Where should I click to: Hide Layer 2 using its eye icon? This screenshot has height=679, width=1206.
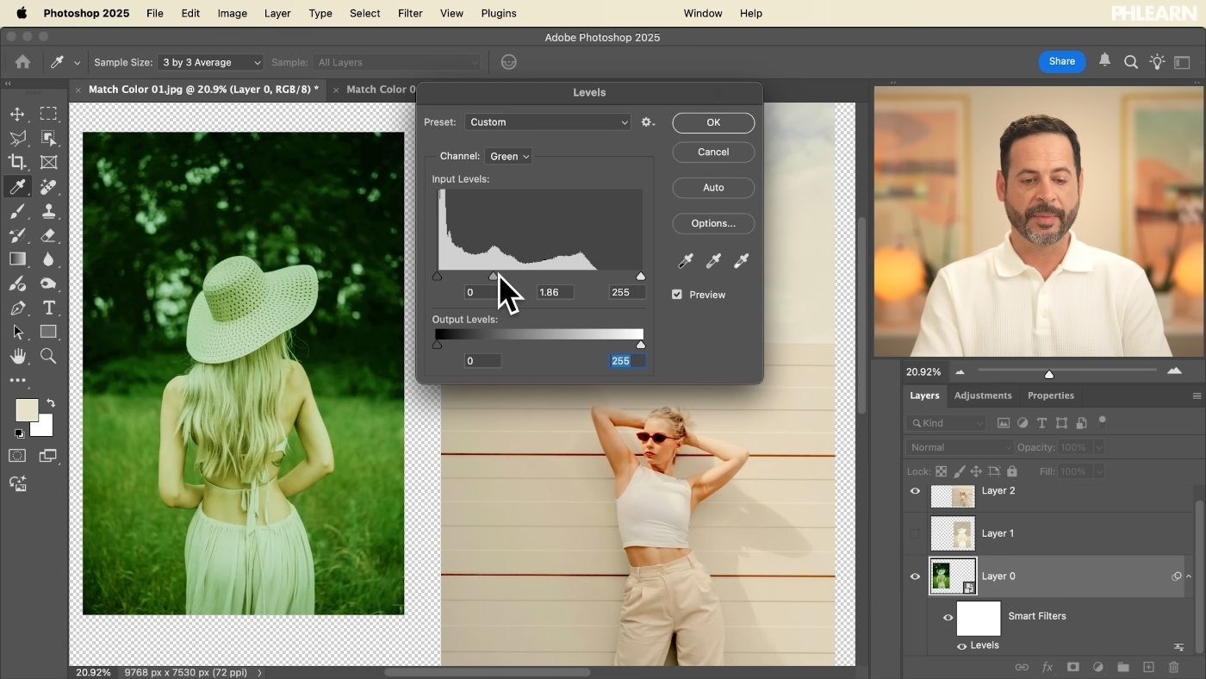pos(915,491)
